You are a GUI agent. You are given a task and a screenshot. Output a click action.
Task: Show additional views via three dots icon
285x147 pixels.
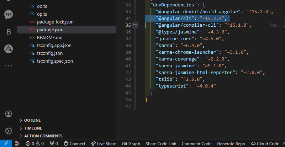9,66
